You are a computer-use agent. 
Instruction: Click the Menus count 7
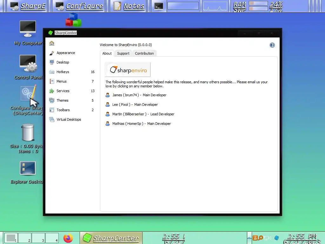[93, 81]
